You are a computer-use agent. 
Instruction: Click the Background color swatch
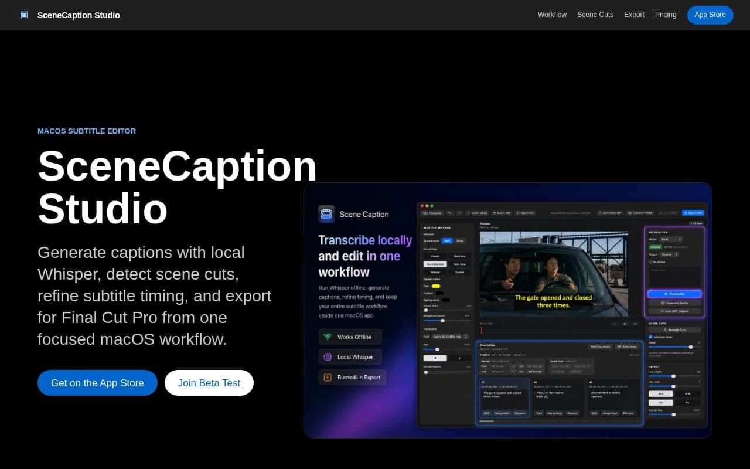446,300
